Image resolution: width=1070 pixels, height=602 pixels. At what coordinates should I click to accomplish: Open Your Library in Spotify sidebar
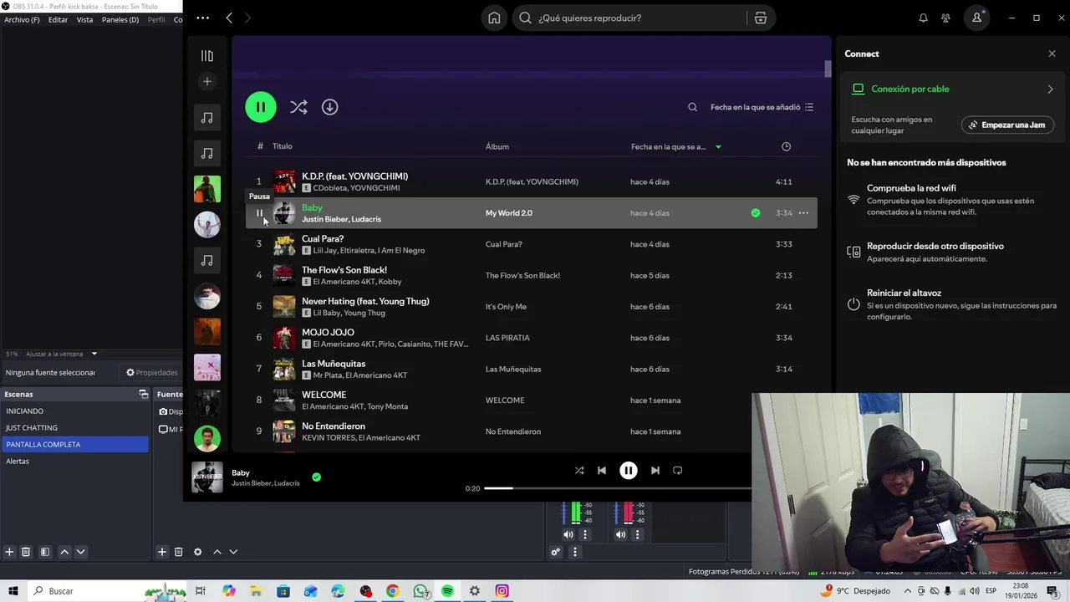point(207,56)
